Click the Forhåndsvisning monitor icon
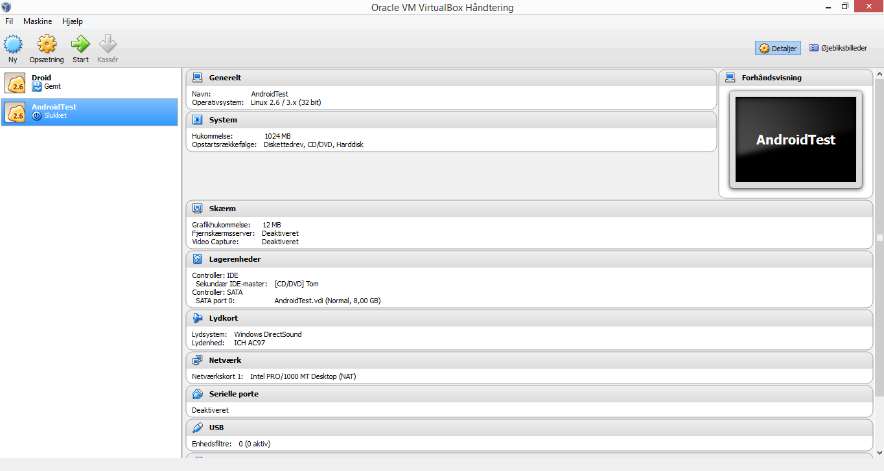The image size is (884, 471). pyautogui.click(x=730, y=78)
